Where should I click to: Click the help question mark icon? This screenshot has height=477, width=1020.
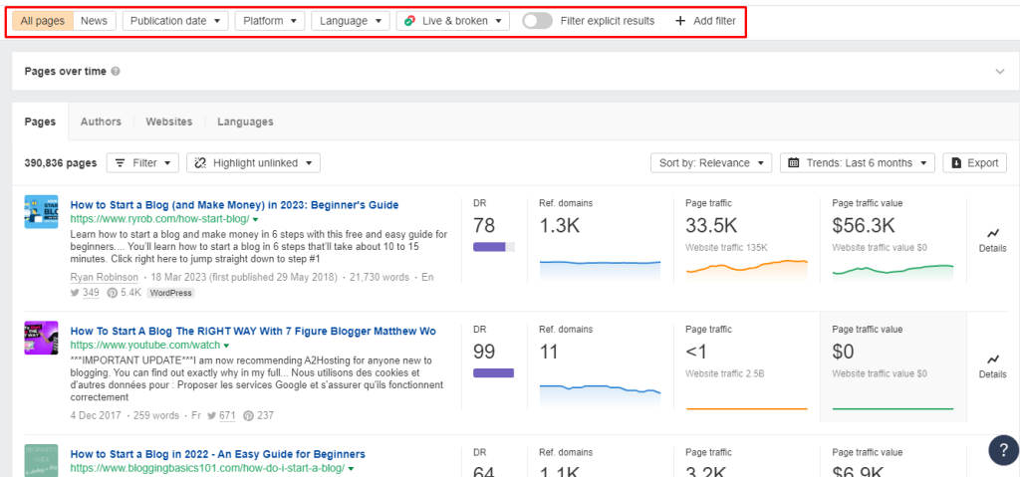coord(1002,450)
